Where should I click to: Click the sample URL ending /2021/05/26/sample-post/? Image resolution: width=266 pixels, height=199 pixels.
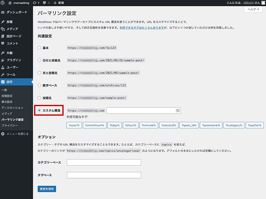click(x=106, y=60)
